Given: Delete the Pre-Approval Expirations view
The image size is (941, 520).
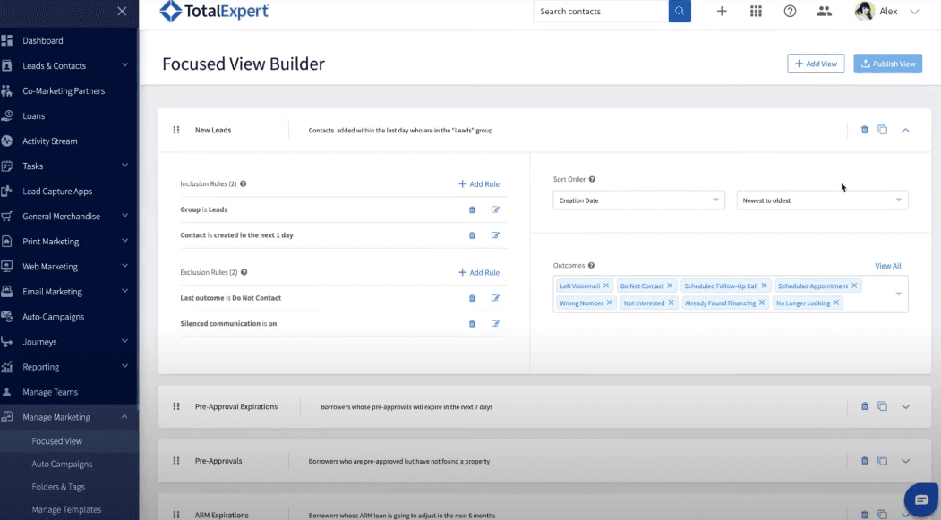Looking at the screenshot, I should click(865, 406).
